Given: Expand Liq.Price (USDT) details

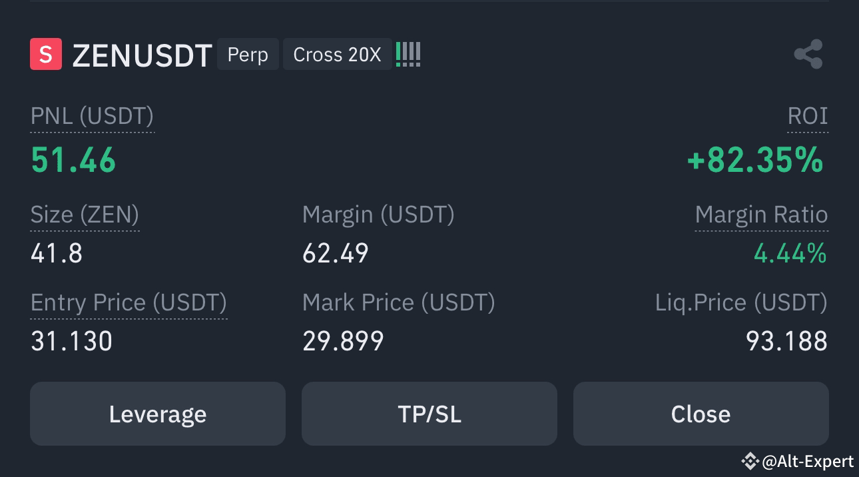Looking at the screenshot, I should pos(741,302).
